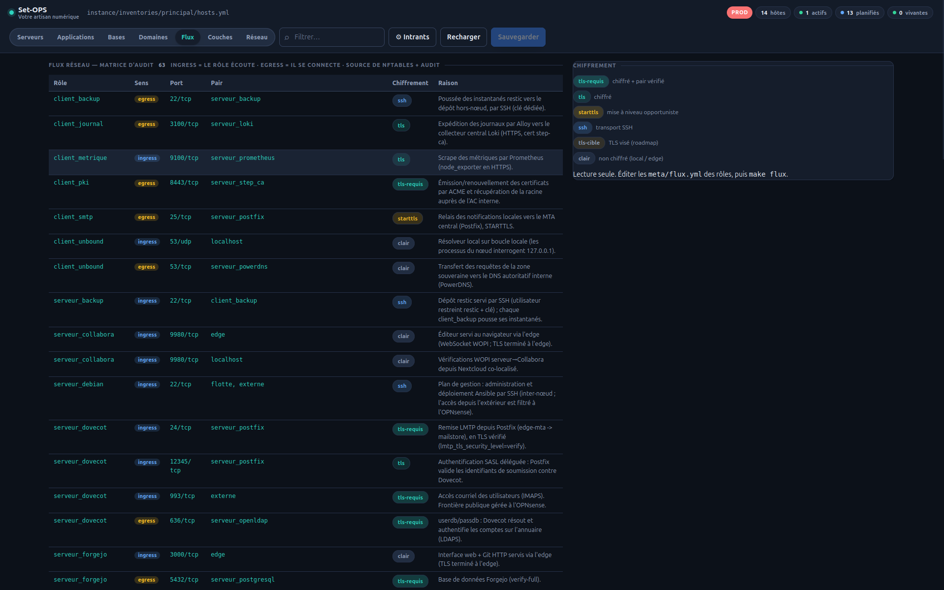This screenshot has width=944, height=590.
Task: Open the Intrants settings button
Action: pos(412,37)
